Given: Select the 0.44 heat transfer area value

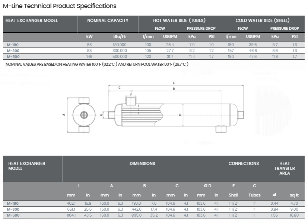Looking at the screenshot, I should click(274, 204).
